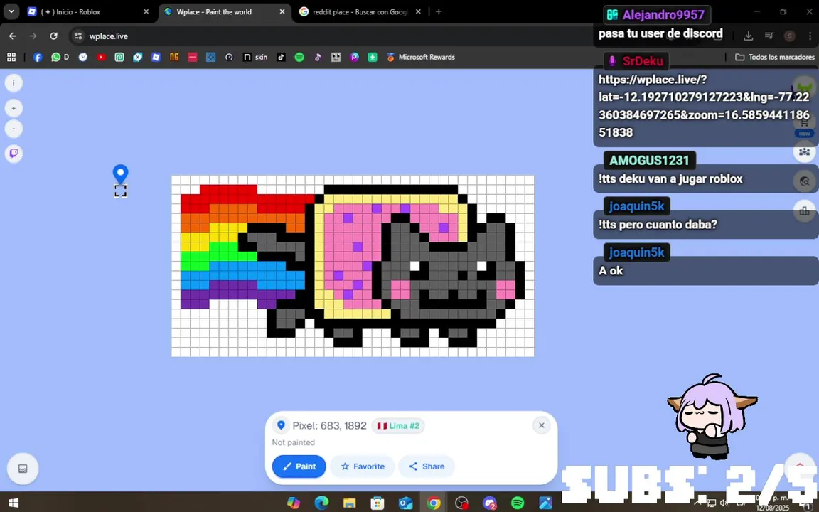Image resolution: width=819 pixels, height=512 pixels.
Task: Open a new browser tab
Action: click(439, 11)
